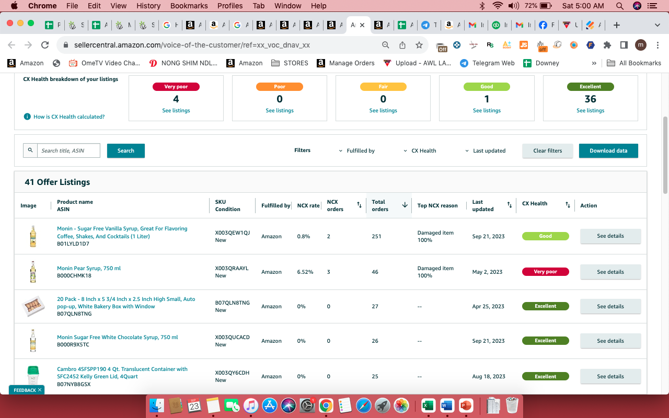Open the tab search chevron in tab strip
Screen dimensions: 669x418
(x=657, y=25)
